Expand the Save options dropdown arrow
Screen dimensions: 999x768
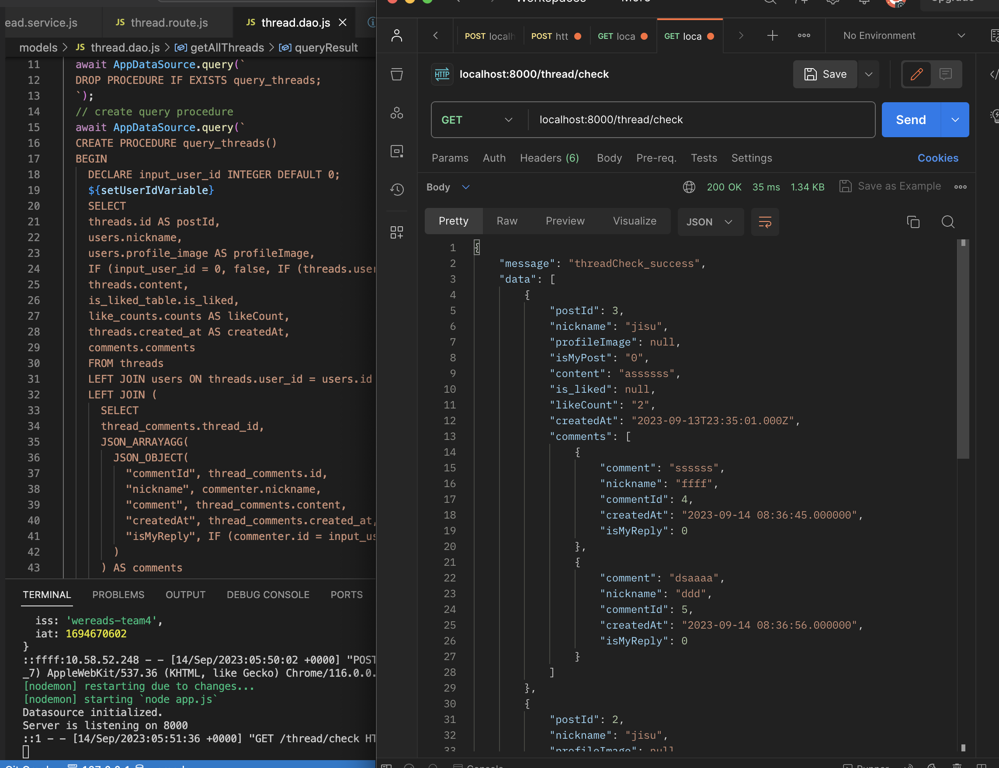pyautogui.click(x=868, y=74)
